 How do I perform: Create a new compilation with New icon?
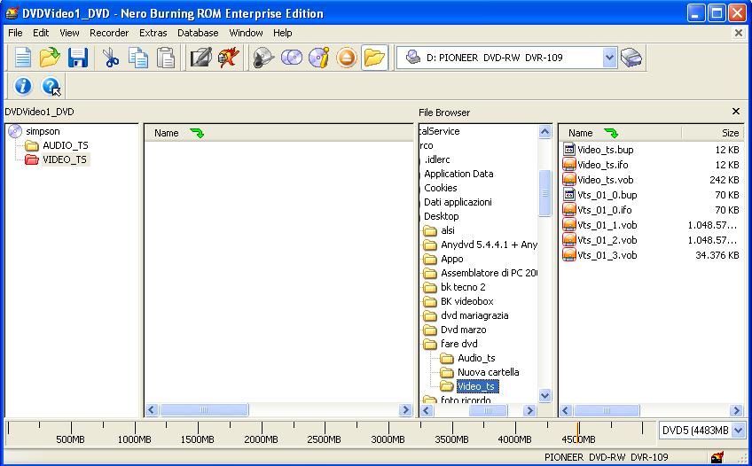click(22, 58)
